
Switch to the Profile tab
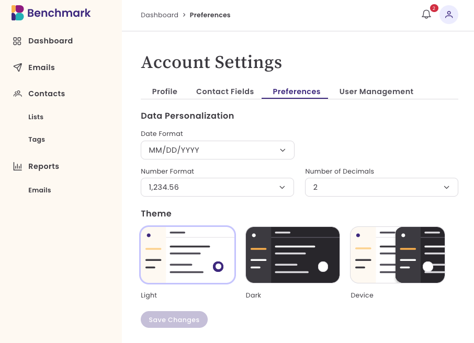(164, 92)
